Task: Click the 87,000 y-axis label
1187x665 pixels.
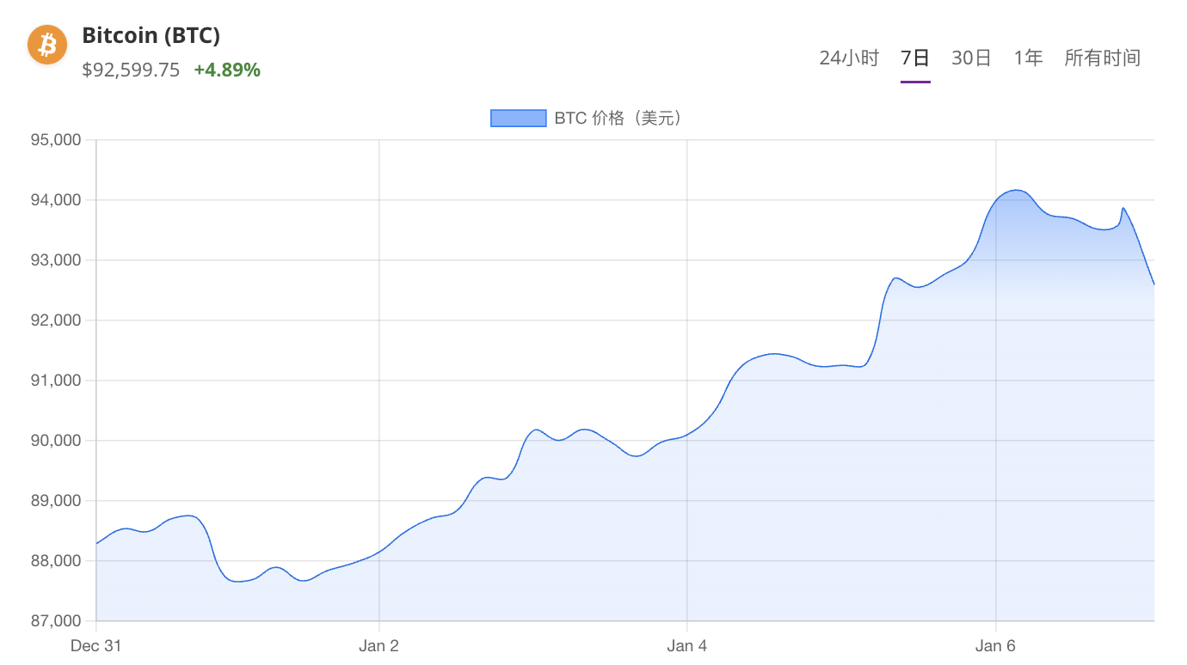Action: pos(56,620)
